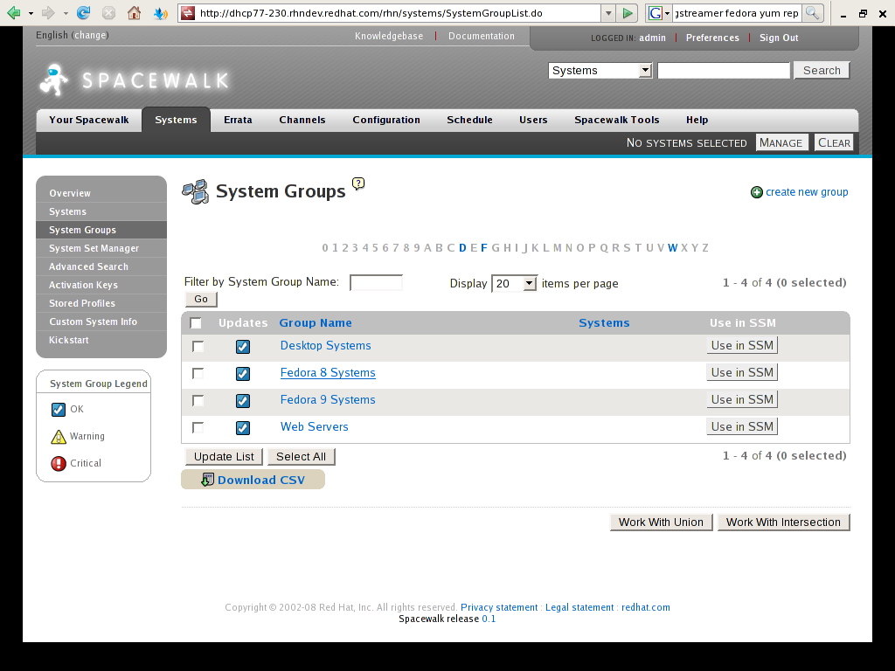This screenshot has height=671, width=895.
Task: Click the Google search engine icon
Action: pyautogui.click(x=656, y=13)
